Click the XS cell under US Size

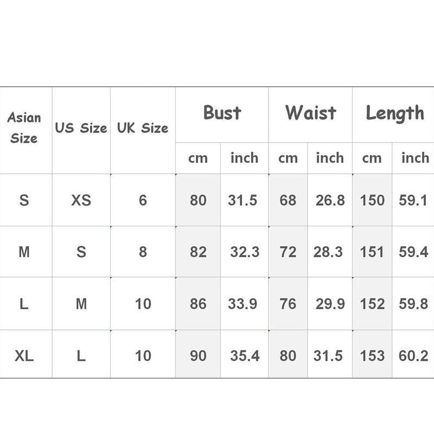click(x=81, y=200)
